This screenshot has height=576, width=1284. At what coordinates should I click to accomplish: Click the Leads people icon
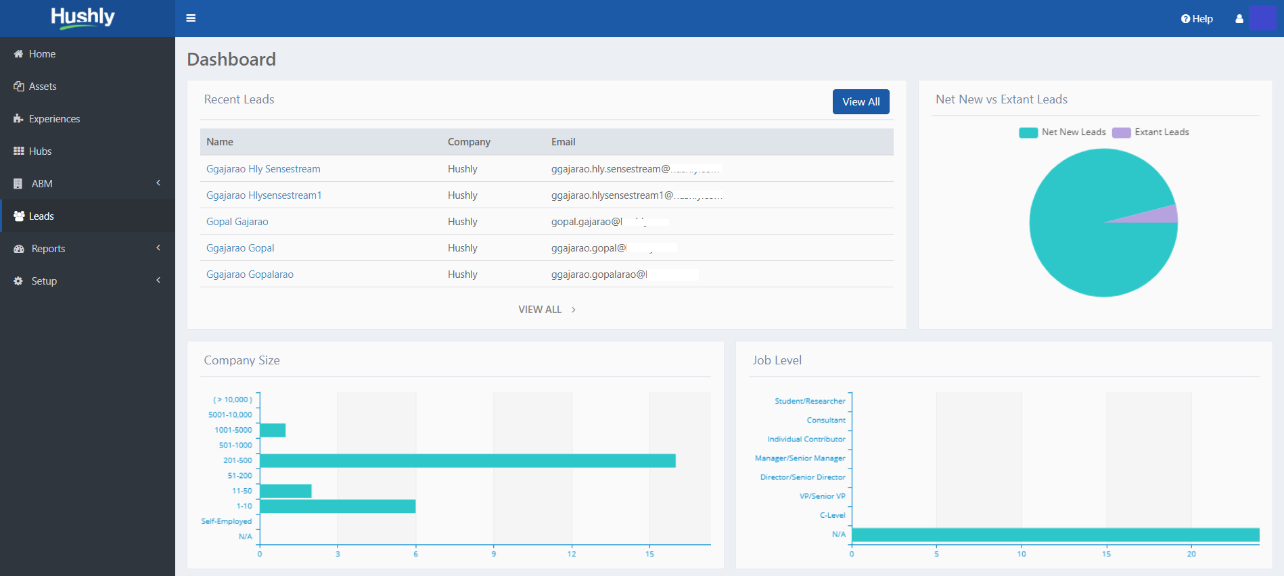pyautogui.click(x=19, y=216)
